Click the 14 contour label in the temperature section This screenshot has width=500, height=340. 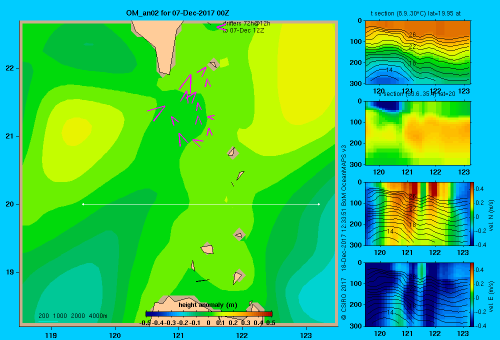tap(389, 70)
